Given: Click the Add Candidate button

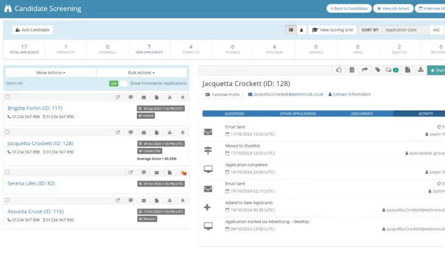Looking at the screenshot, I should coord(32,30).
